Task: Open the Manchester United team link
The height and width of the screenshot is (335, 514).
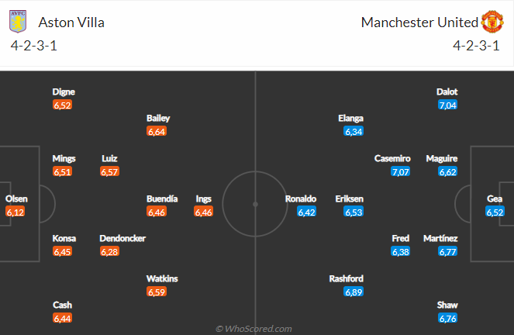Action: coord(419,22)
